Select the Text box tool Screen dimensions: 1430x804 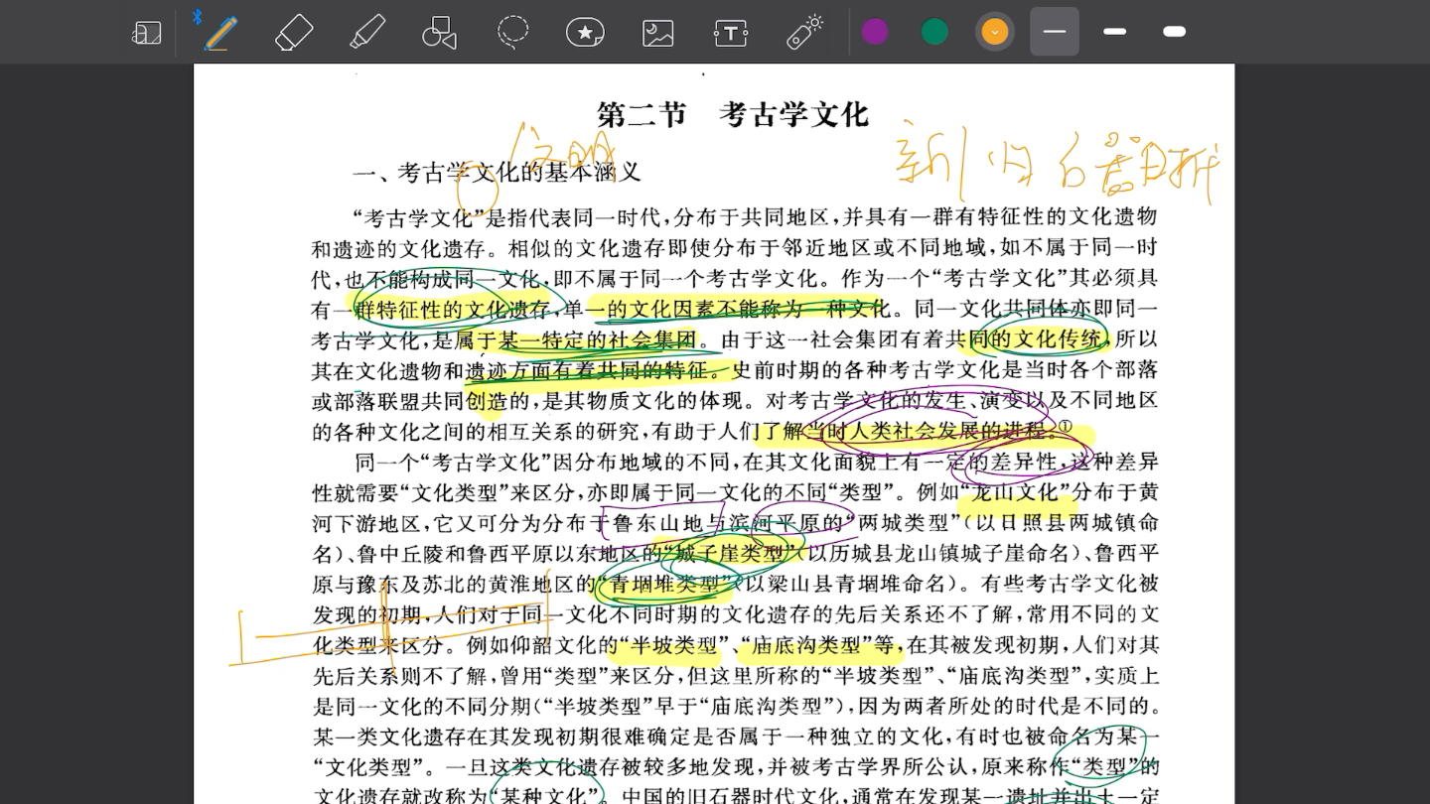pos(731,33)
